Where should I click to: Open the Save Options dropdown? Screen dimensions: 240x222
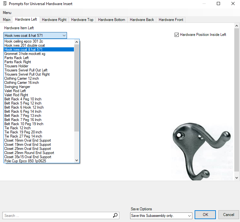(189, 216)
